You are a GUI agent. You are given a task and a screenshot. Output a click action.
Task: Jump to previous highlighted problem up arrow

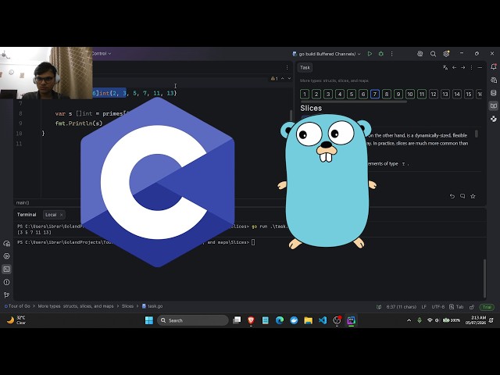click(283, 78)
